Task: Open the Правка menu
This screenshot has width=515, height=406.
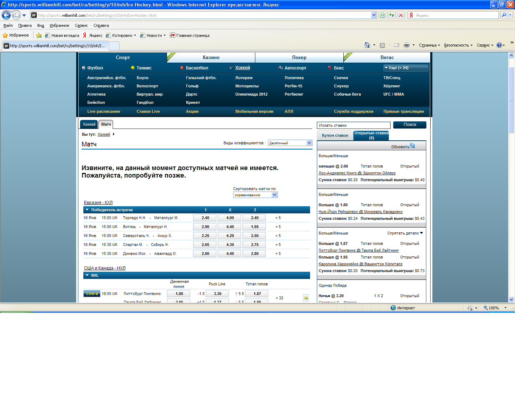Action: [25, 25]
